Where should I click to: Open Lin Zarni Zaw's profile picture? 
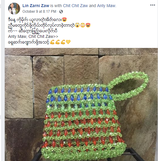14,9
